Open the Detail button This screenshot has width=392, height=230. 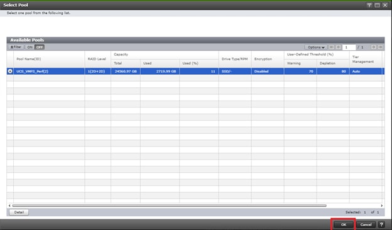coord(19,212)
